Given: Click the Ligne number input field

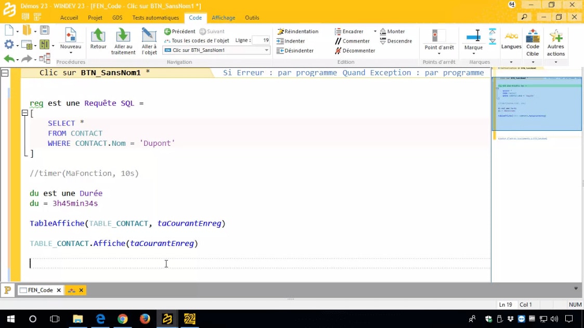Looking at the screenshot, I should tap(261, 40).
